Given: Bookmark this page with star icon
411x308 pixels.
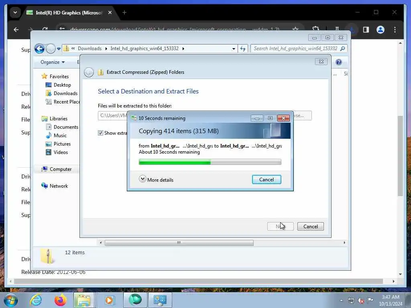Looking at the screenshot, I should click(295, 29).
